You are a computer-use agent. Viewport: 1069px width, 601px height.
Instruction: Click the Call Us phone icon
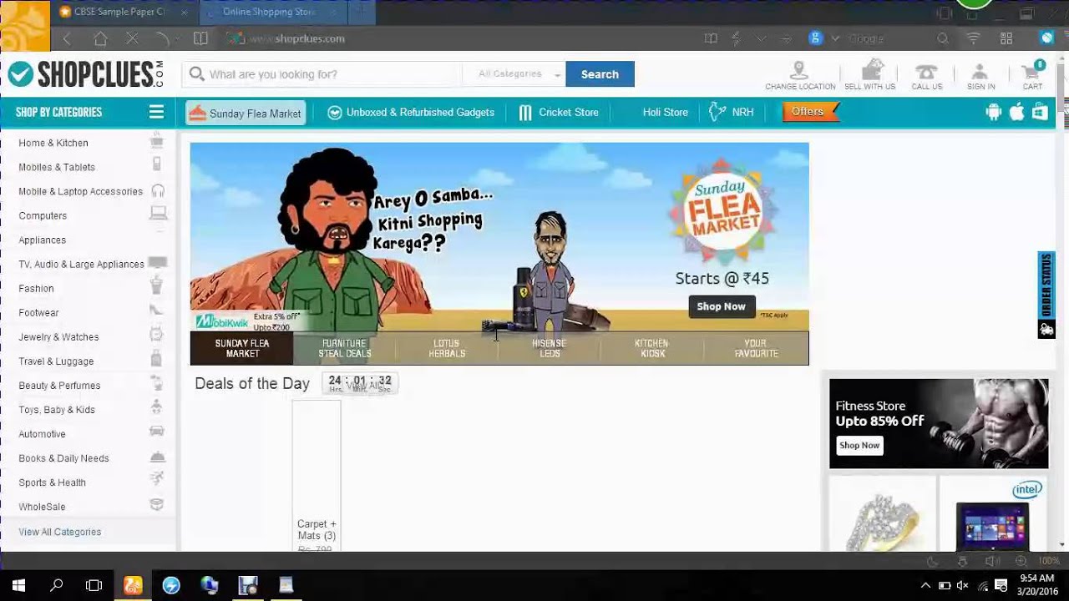tap(926, 72)
